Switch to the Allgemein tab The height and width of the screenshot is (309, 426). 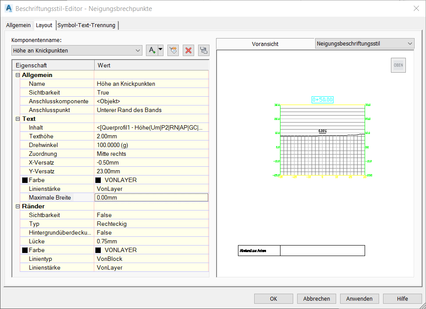(18, 25)
